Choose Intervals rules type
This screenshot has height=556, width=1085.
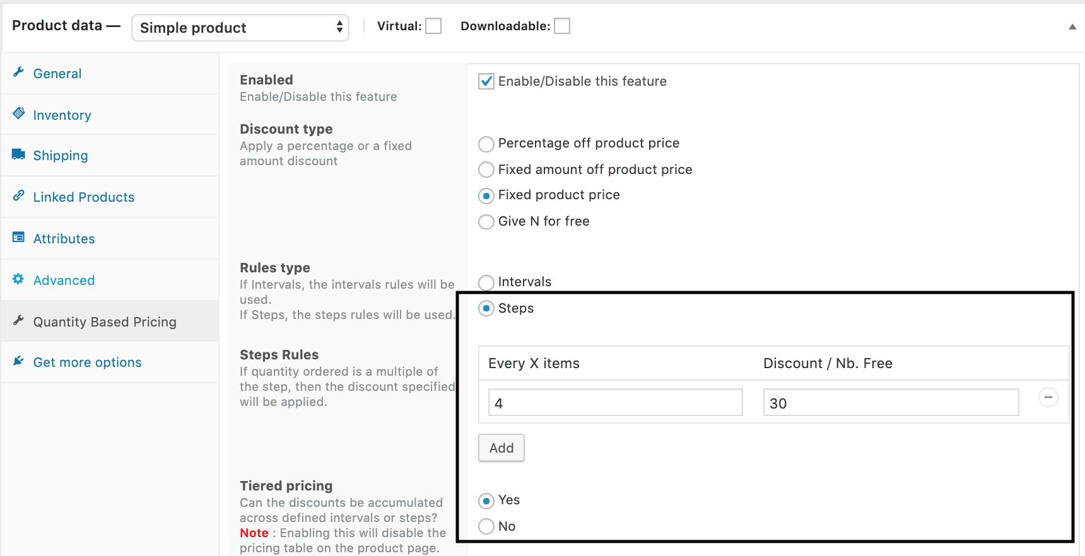pyautogui.click(x=486, y=282)
